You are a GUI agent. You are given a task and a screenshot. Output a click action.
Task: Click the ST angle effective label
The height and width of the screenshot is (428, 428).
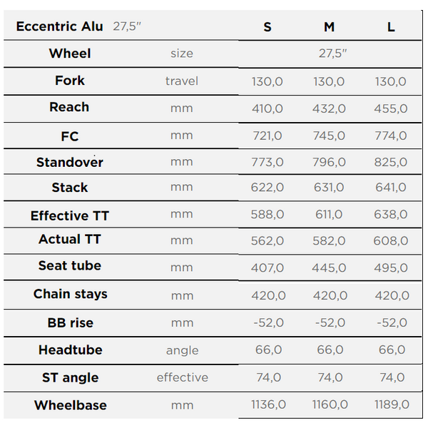point(183,377)
